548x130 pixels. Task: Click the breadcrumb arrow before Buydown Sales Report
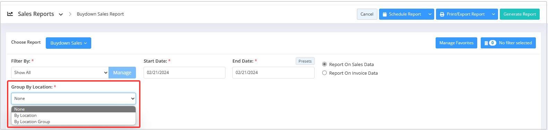click(70, 14)
